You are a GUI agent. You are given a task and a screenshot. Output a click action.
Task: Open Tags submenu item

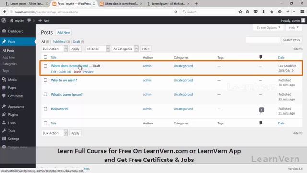[5, 71]
